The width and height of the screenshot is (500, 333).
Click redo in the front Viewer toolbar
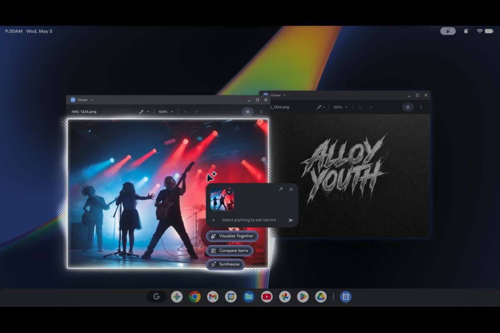[196, 112]
